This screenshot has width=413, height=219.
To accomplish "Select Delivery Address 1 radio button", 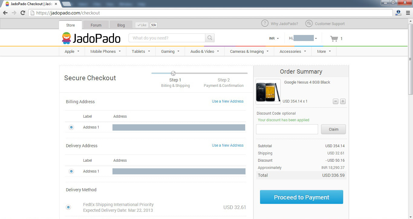I will pyautogui.click(x=71, y=171).
